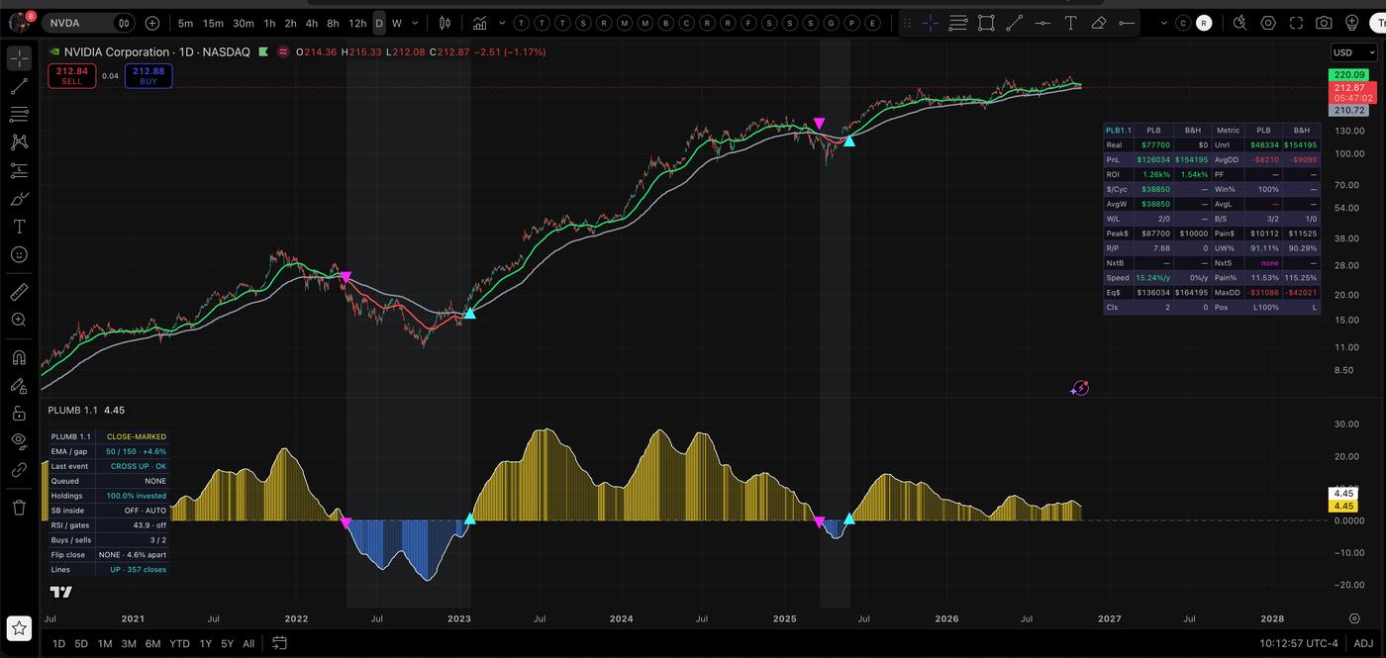Remove drawings with the trash icon
1386x658 pixels.
[19, 508]
